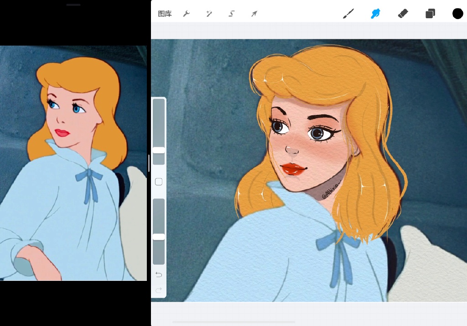
Task: Tap the square modify button in sidebar
Action: click(159, 182)
